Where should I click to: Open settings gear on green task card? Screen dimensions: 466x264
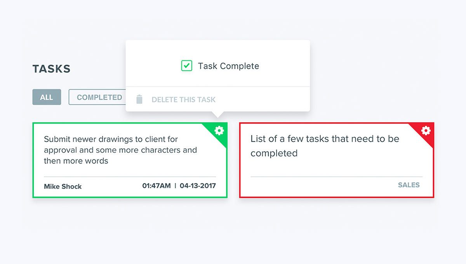click(219, 131)
